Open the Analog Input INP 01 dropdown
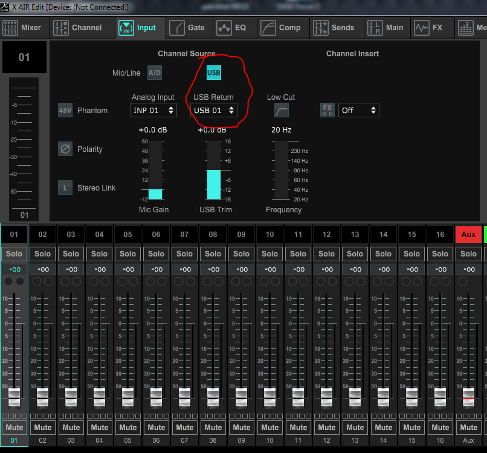Viewport: 487px width, 453px height. tap(153, 110)
